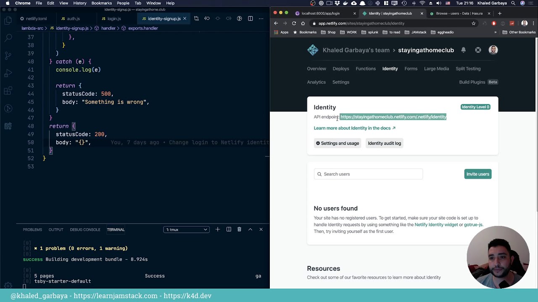
Task: Open the JAMstack bookmarks folder
Action: click(x=415, y=32)
